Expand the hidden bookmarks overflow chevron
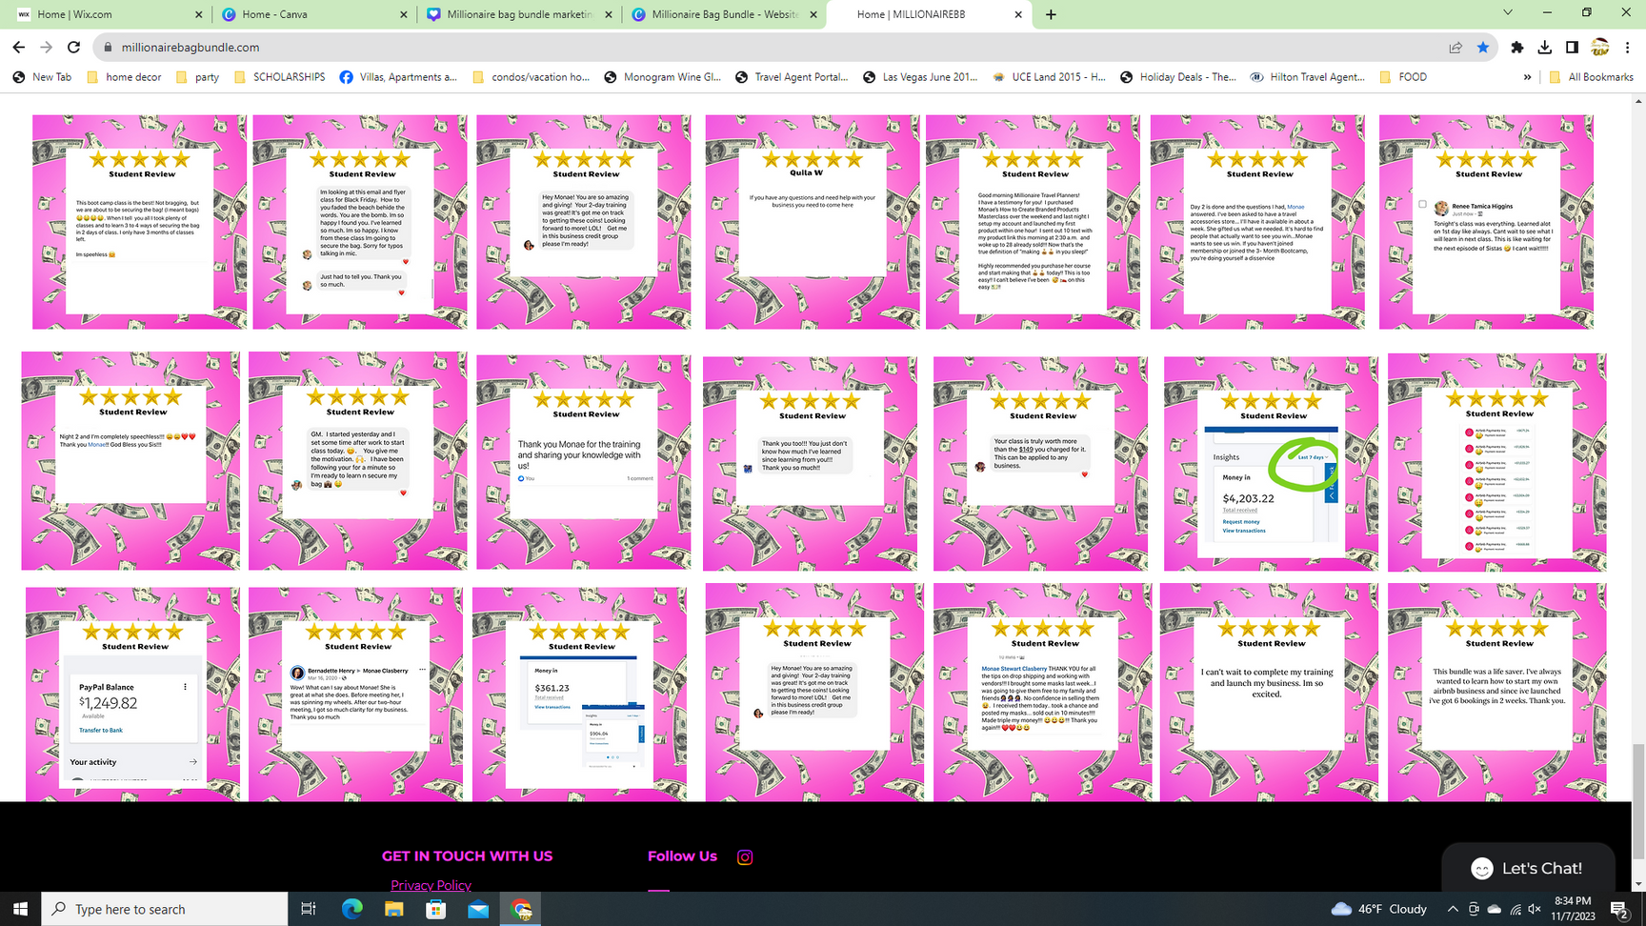1646x926 pixels. tap(1527, 77)
